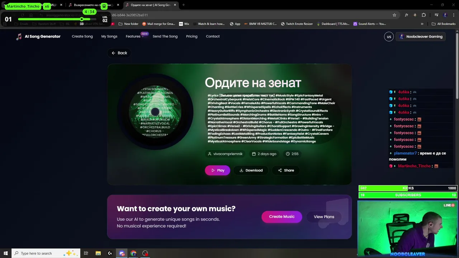Click the Create Music button
Viewport: 459px width, 258px height.
pyautogui.click(x=281, y=217)
